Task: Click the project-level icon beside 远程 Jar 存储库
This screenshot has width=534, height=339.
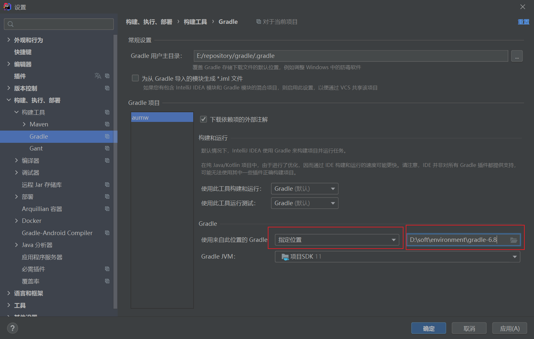Action: [x=107, y=185]
